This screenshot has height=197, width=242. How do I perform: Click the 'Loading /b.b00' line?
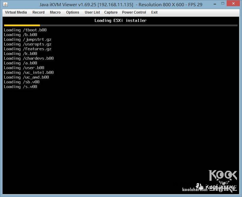click(x=20, y=35)
